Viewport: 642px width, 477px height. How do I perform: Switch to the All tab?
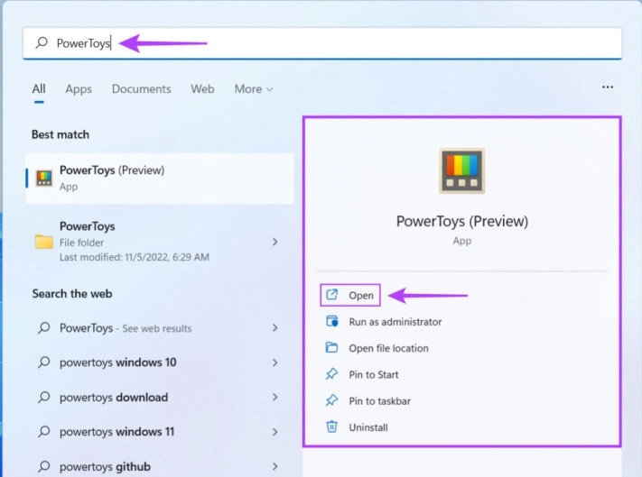point(39,88)
